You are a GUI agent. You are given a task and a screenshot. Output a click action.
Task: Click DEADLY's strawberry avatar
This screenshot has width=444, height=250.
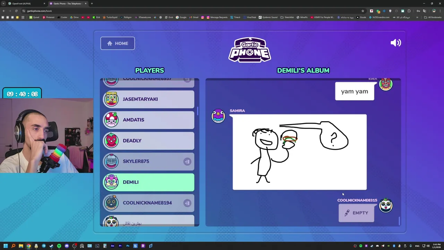(x=111, y=140)
